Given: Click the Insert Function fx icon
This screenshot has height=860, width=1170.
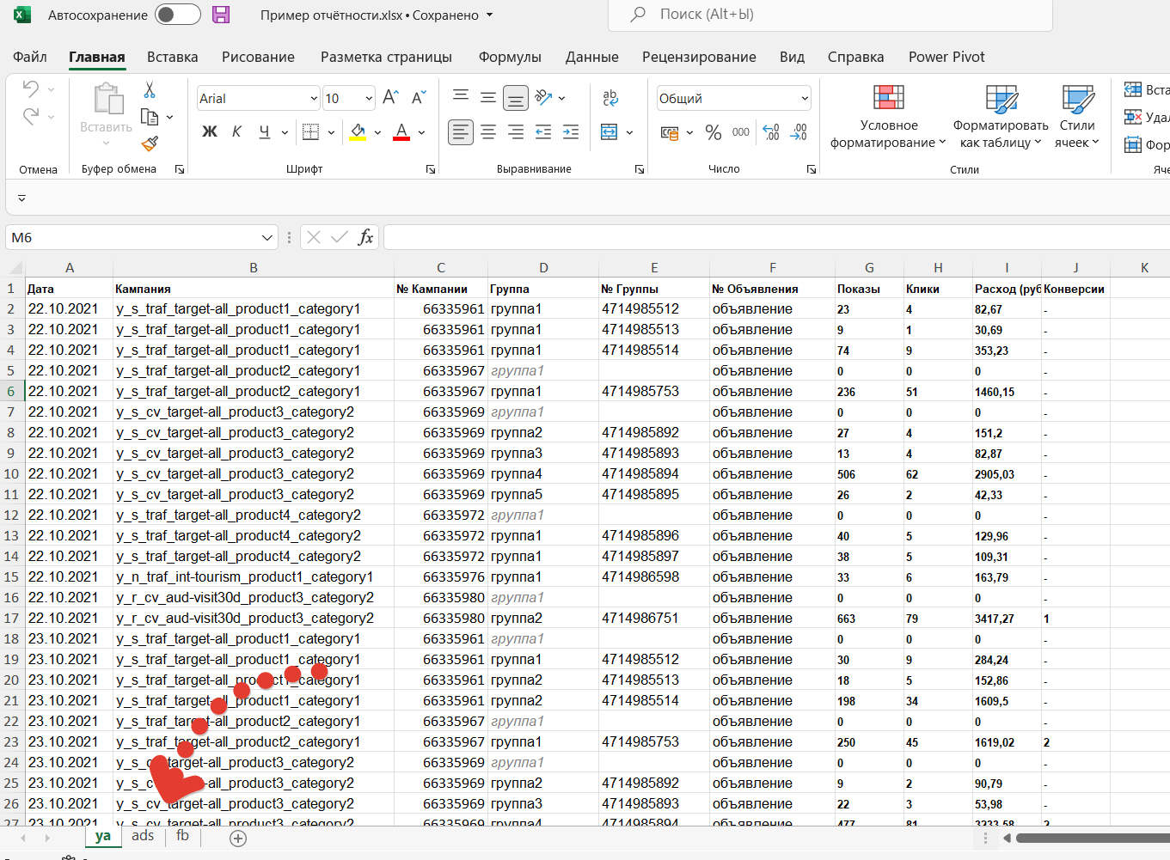Looking at the screenshot, I should [365, 238].
